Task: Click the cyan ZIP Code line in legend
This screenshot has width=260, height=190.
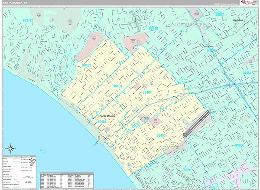Action: 16,161
